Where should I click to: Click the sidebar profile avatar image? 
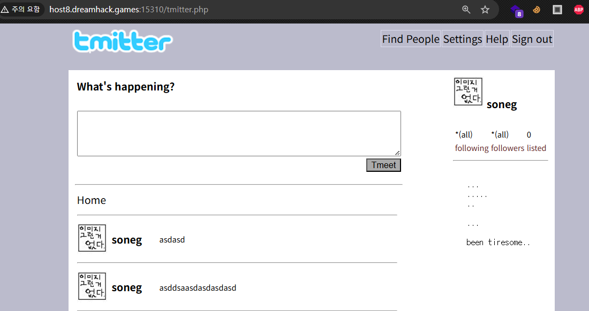pos(468,92)
